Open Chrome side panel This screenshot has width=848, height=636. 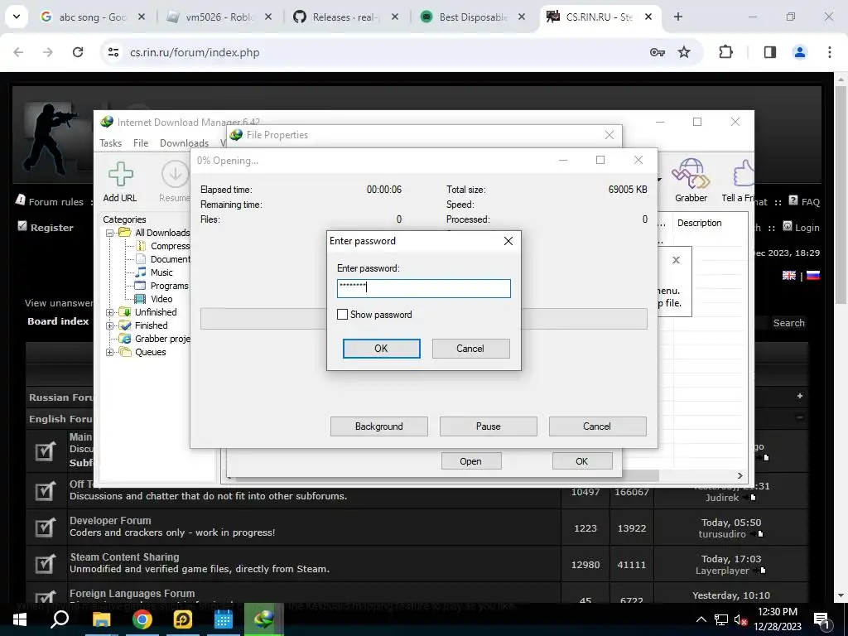[769, 52]
